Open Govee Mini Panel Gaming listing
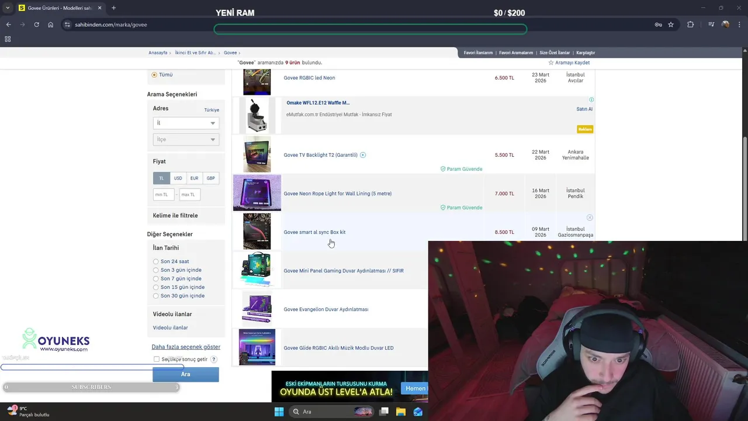This screenshot has height=421, width=748. pos(344,271)
